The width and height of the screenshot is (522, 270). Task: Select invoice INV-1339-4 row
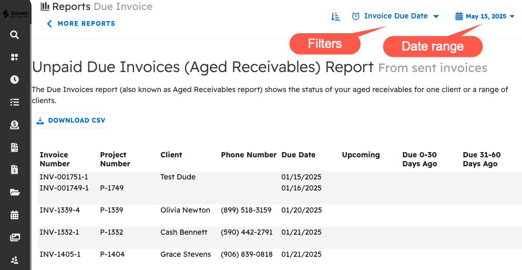click(60, 210)
